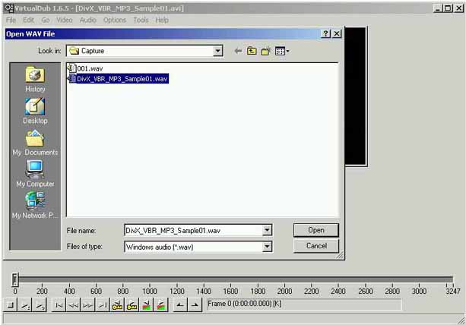466x325 pixels.
Task: Jump to the start of the video
Action: (59, 305)
